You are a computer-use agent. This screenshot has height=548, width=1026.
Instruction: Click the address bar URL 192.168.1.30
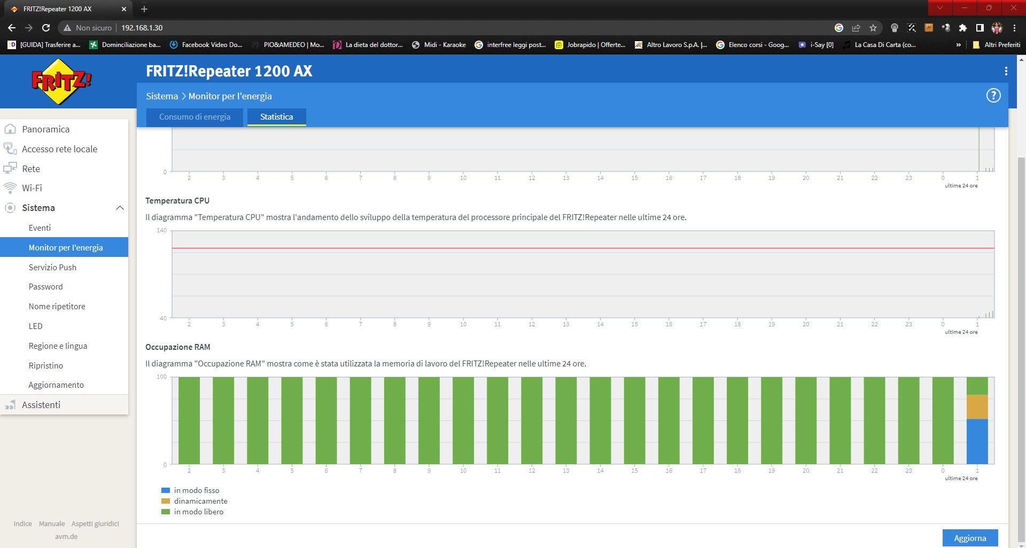point(142,28)
